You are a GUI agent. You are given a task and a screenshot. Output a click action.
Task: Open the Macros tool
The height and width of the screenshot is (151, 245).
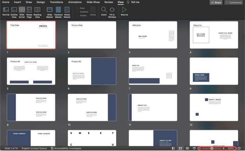(125, 11)
